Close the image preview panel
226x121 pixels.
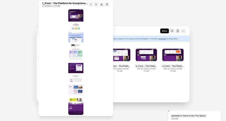tap(107, 4)
